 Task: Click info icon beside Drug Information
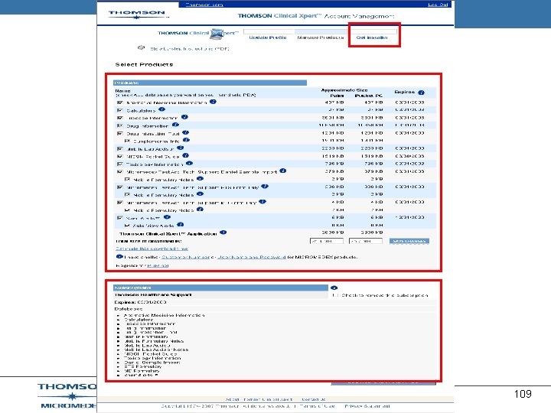(175, 125)
